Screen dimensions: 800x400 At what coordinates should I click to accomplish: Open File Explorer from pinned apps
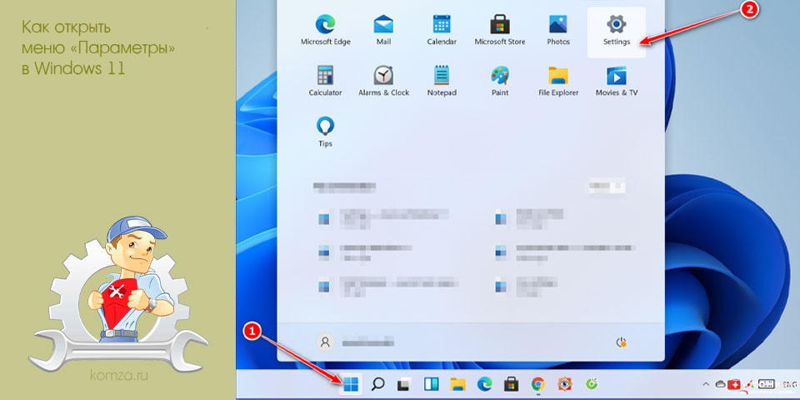[558, 82]
